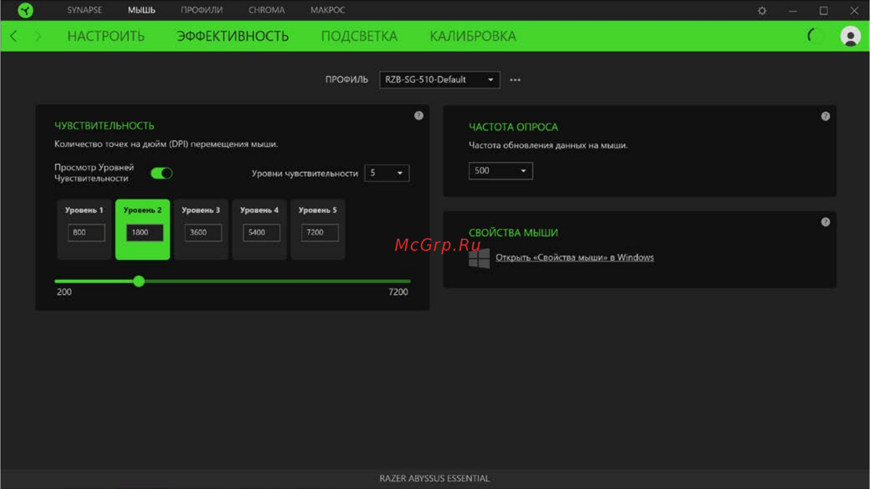The height and width of the screenshot is (489, 870).
Task: Open profile options three-dot menu
Action: [x=515, y=80]
